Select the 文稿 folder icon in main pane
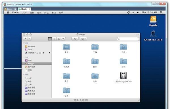Screen dimensions: 170x109 [95, 47]
